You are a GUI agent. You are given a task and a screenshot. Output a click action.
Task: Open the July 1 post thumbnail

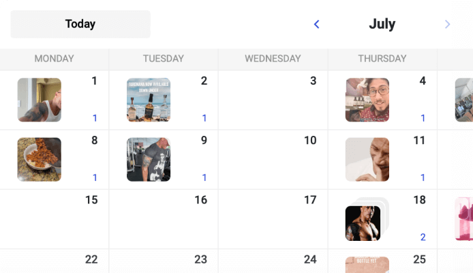click(39, 100)
